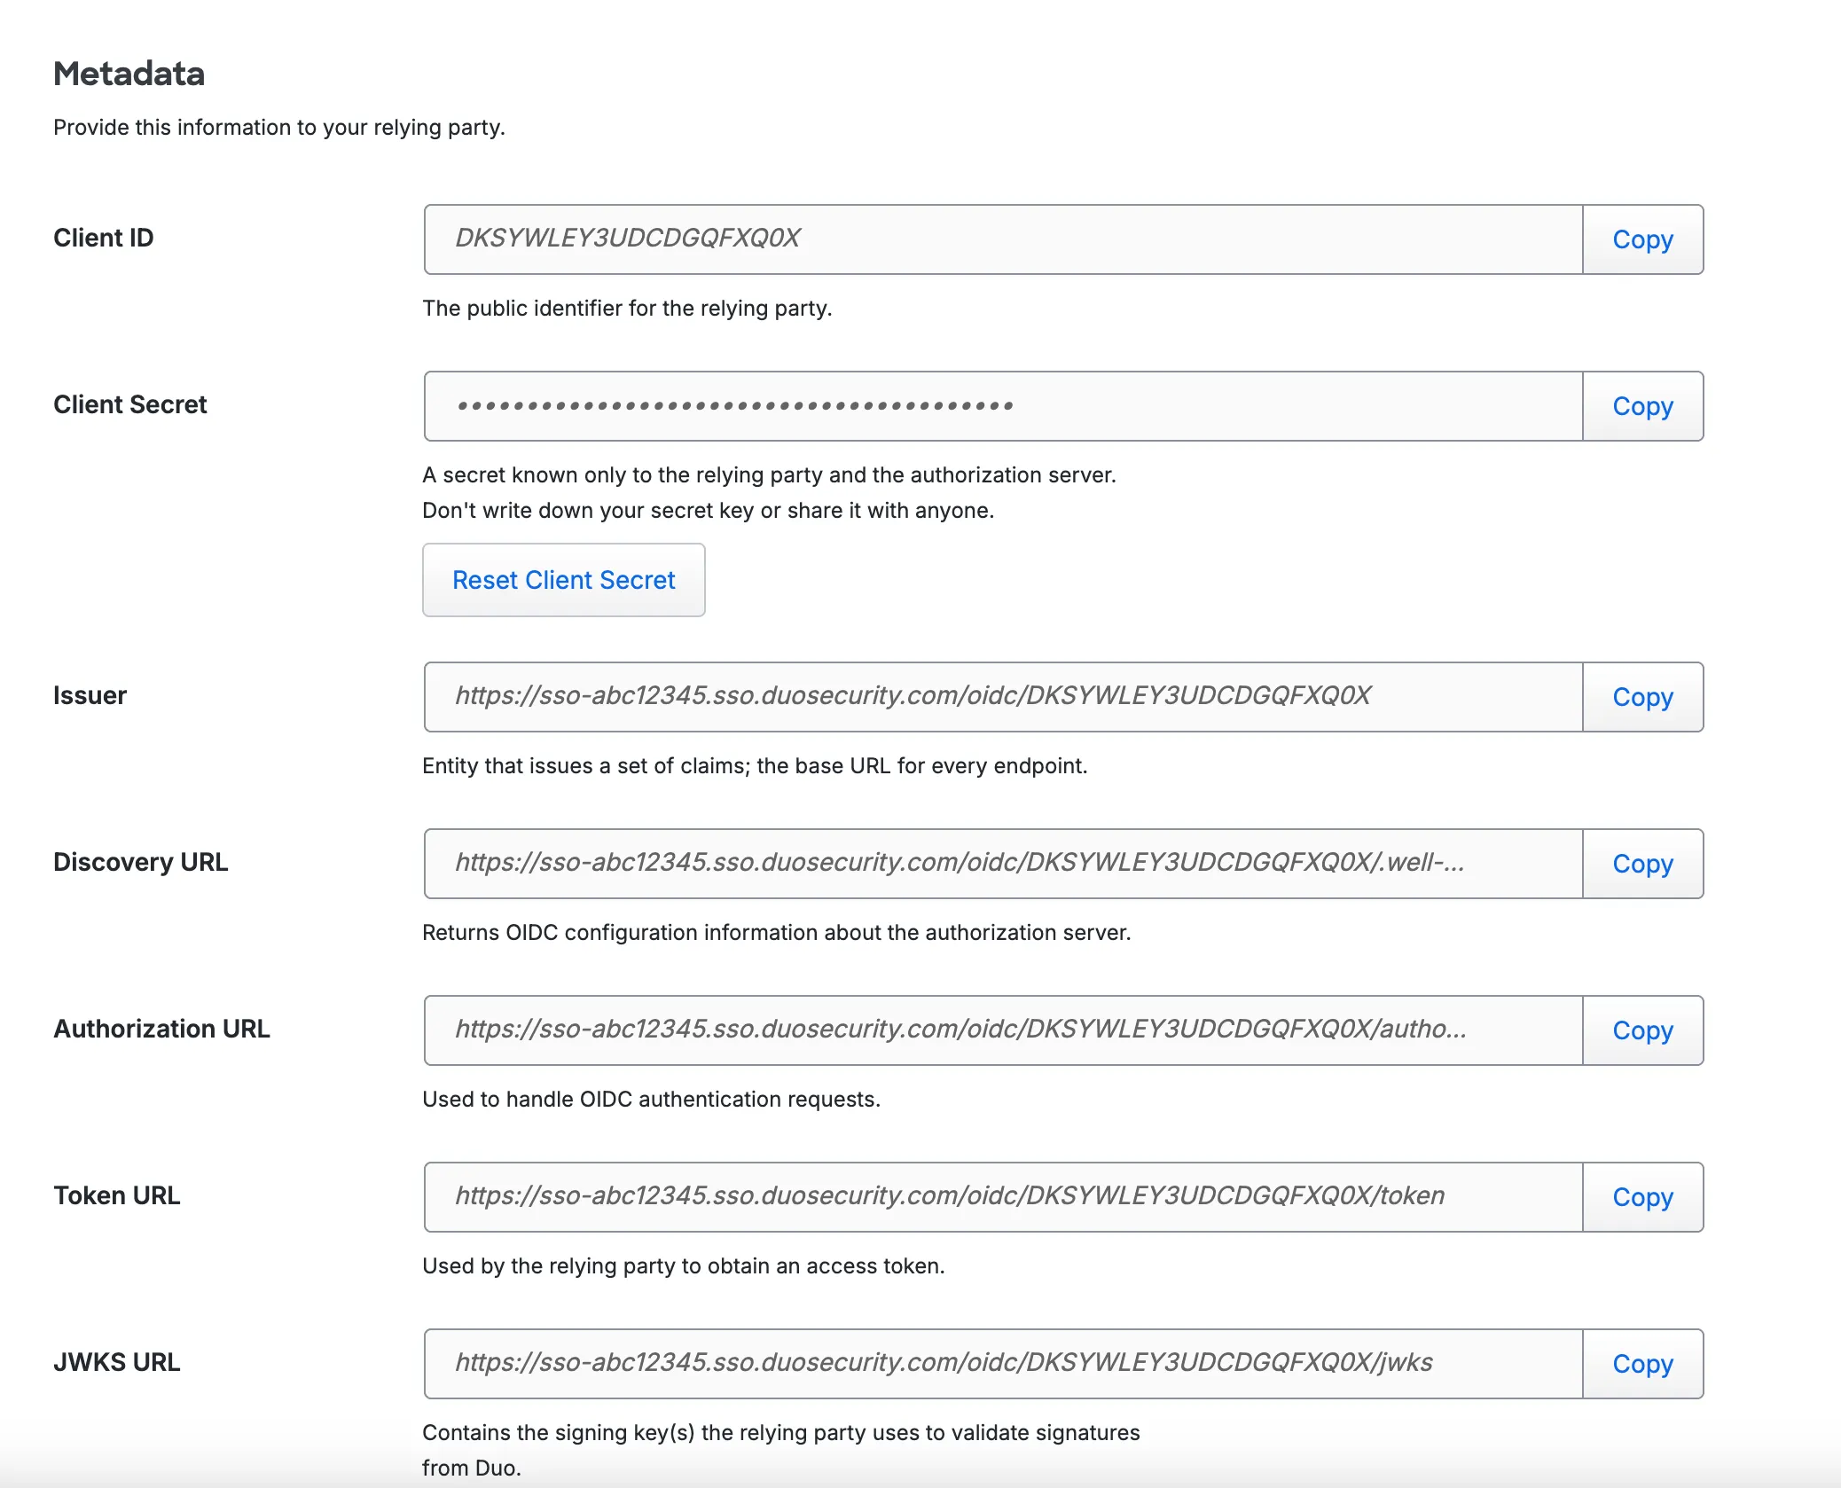The height and width of the screenshot is (1488, 1841).
Task: Copy the Issuer URL
Action: tap(1641, 697)
